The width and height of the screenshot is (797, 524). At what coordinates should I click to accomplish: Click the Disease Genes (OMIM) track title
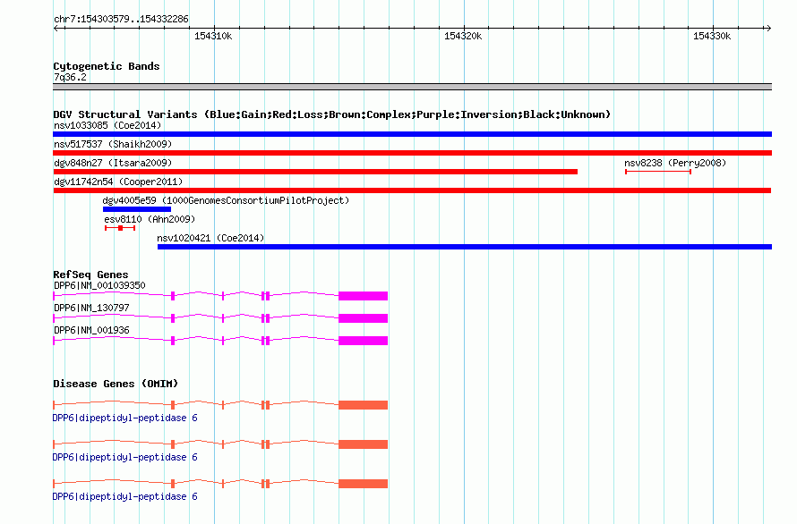click(x=116, y=384)
